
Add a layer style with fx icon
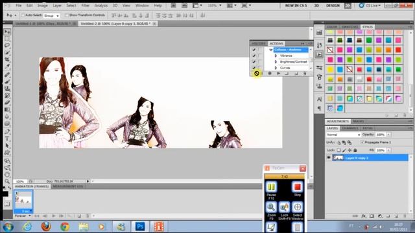364,216
